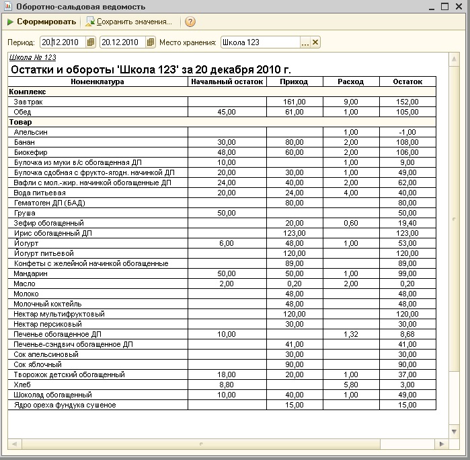
Task: Open calendar for the period end date
Action: click(151, 42)
